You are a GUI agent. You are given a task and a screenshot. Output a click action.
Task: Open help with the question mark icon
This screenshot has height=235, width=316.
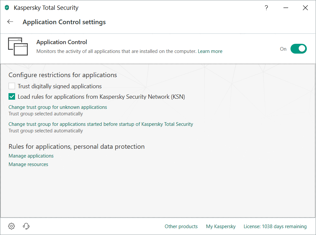tap(267, 8)
